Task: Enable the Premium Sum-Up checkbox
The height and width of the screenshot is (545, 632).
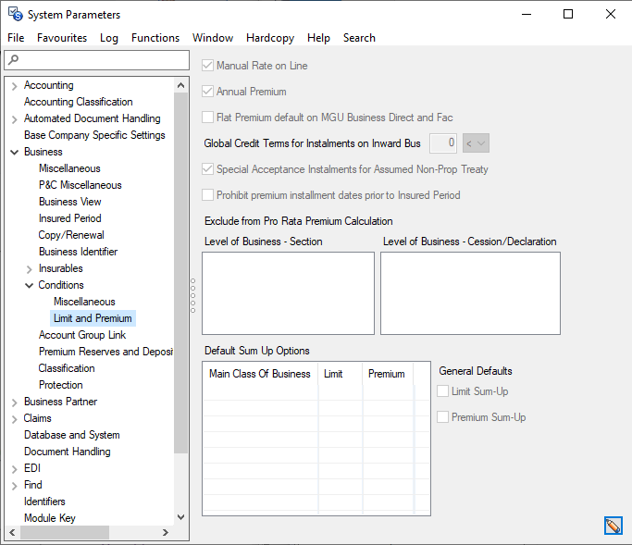Action: (443, 417)
